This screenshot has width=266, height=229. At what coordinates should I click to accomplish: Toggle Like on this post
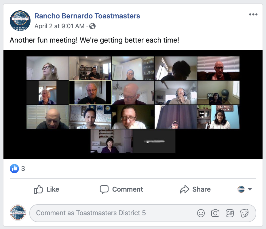click(47, 189)
